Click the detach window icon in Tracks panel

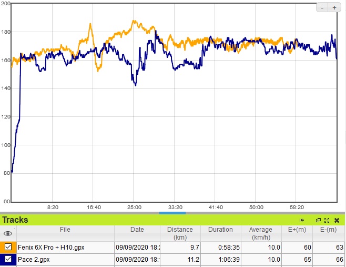click(318, 220)
